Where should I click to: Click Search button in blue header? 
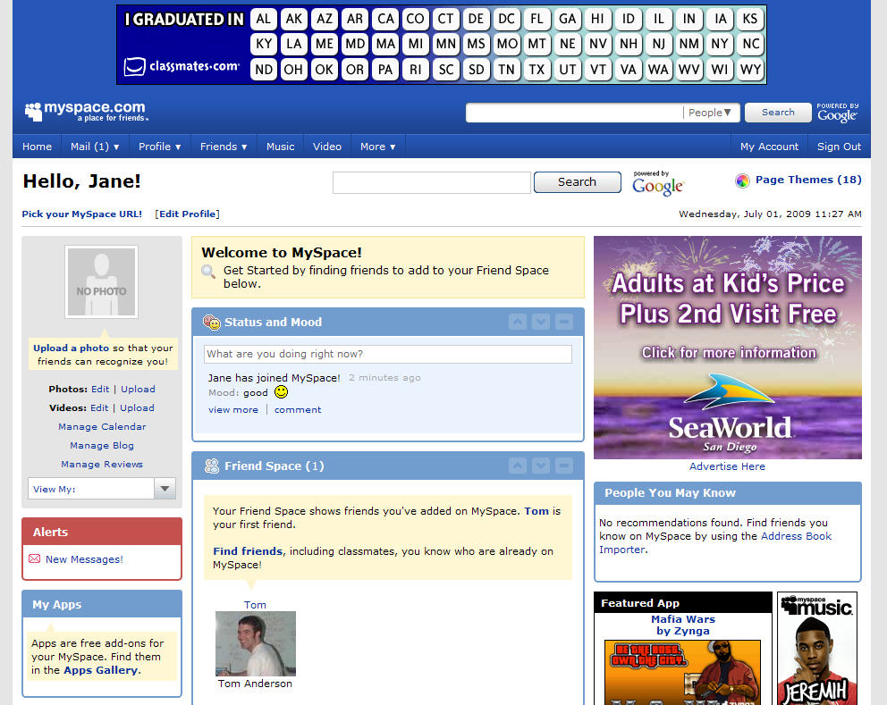(778, 112)
